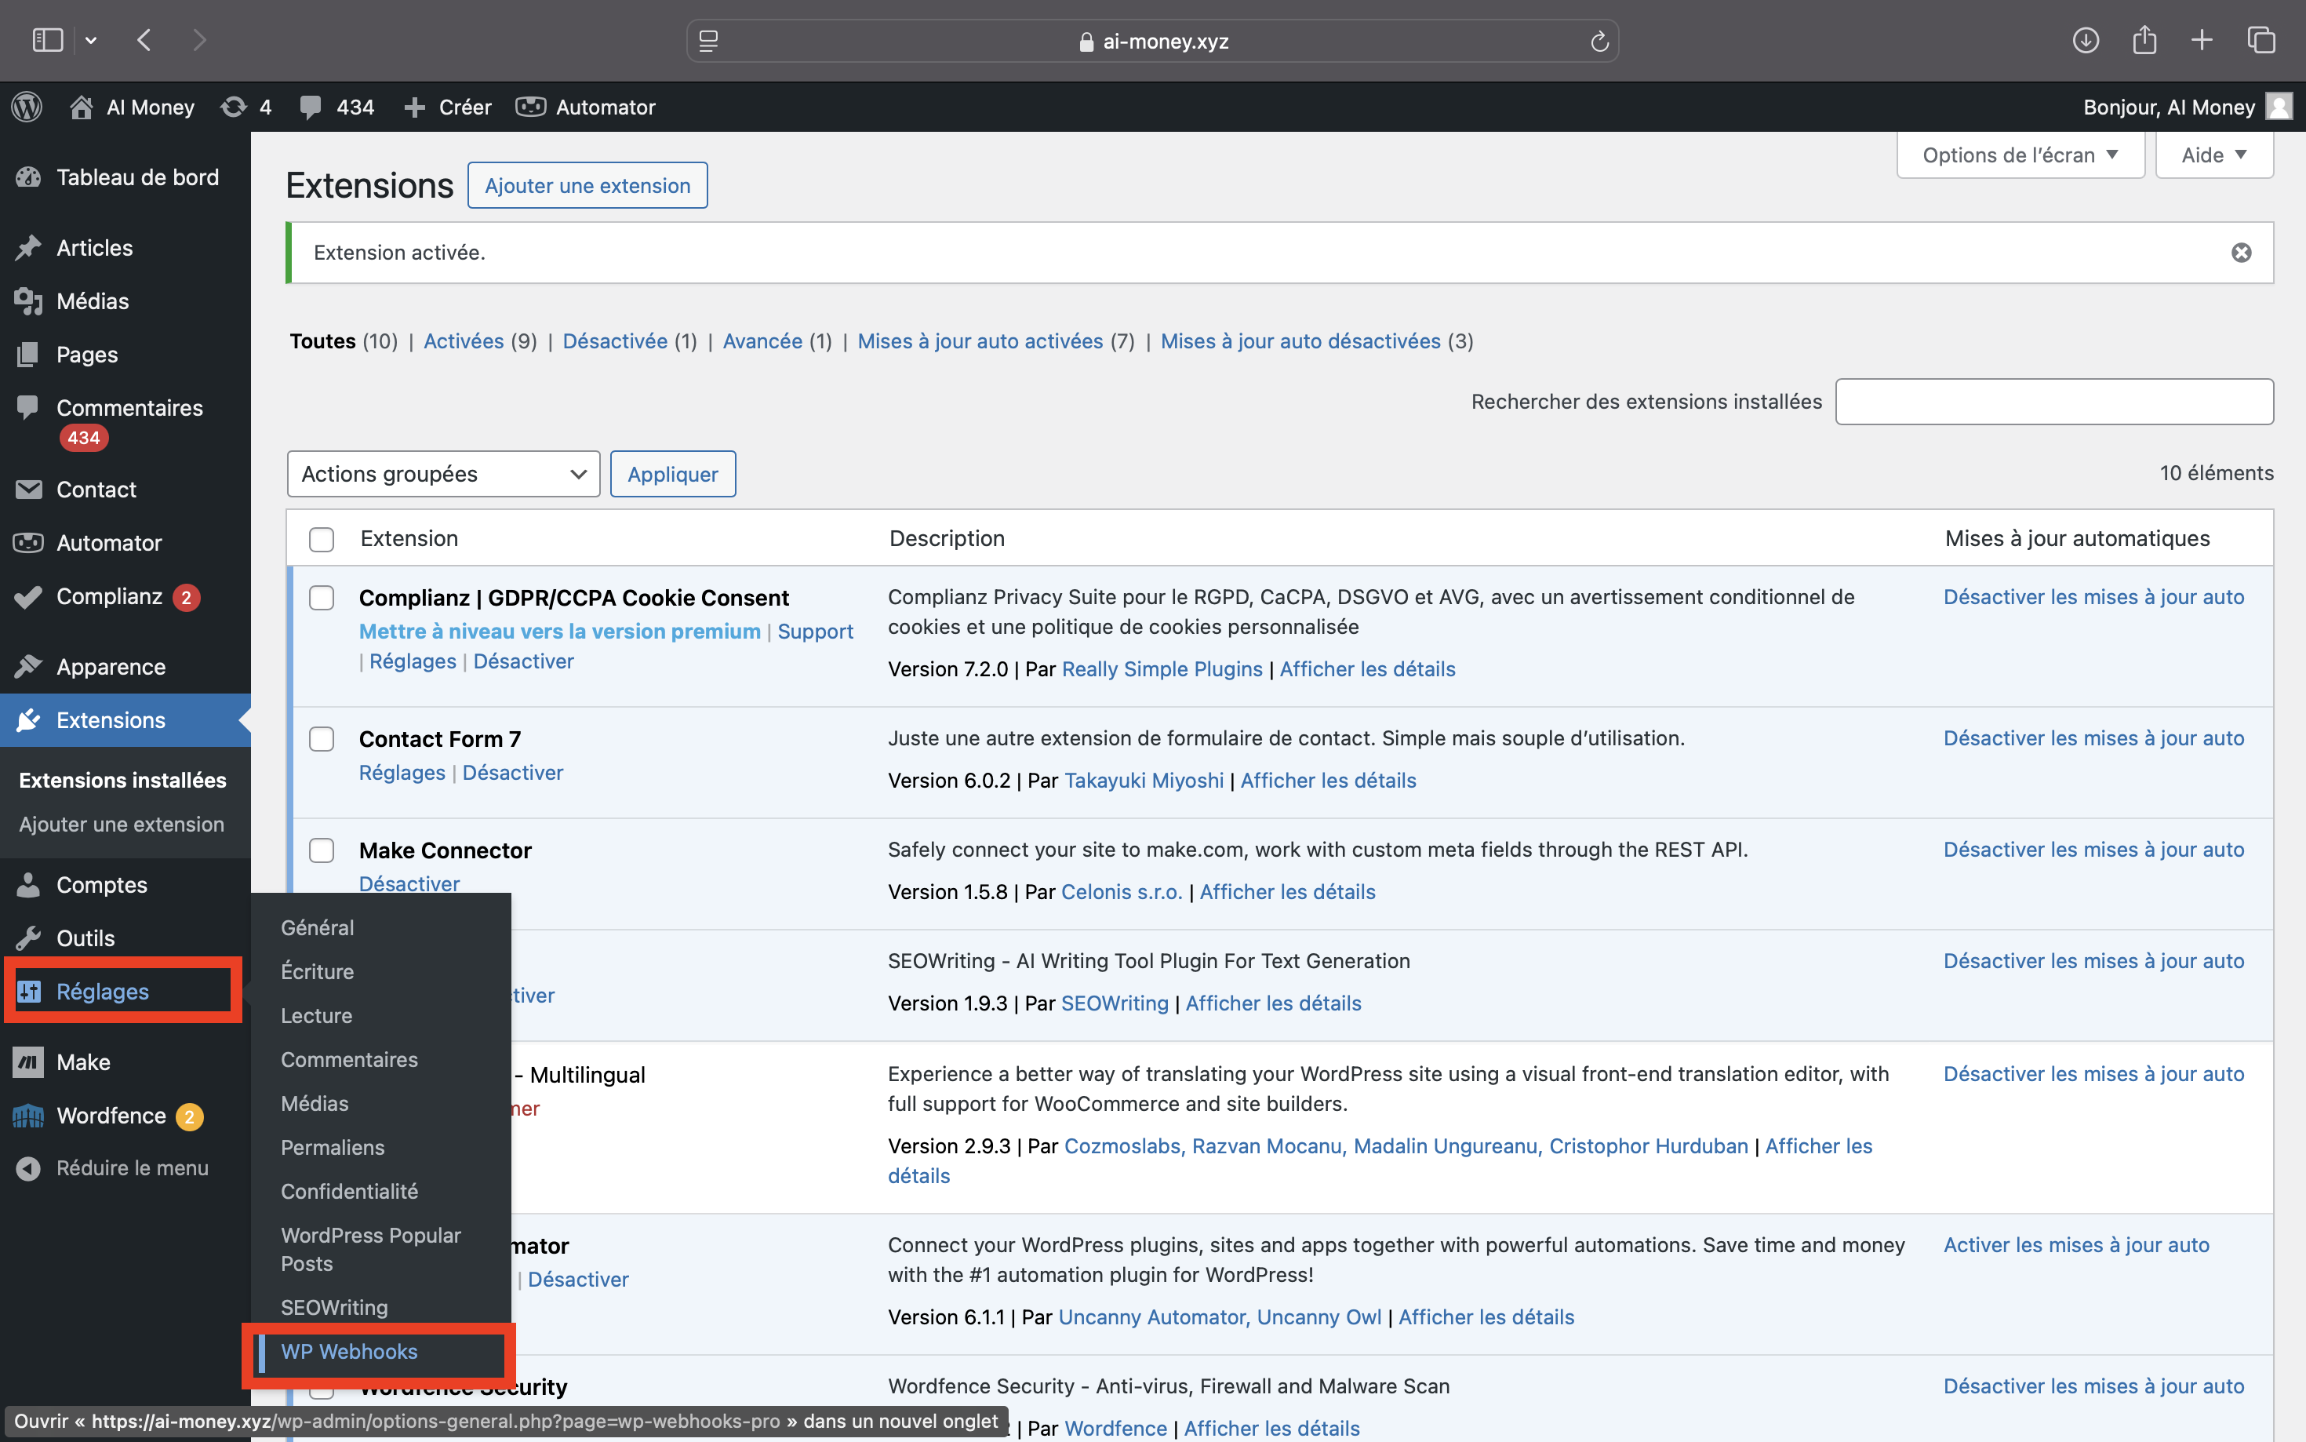The image size is (2306, 1442).
Task: Open a new tab with plus icon
Action: [2202, 40]
